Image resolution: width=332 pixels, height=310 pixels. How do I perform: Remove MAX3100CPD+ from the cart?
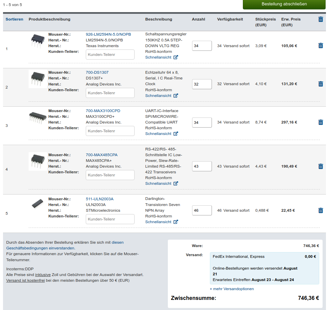[321, 122]
